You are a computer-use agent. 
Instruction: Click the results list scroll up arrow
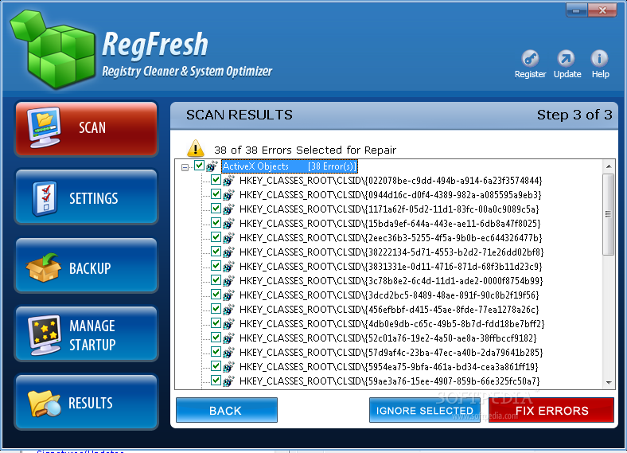tap(608, 166)
